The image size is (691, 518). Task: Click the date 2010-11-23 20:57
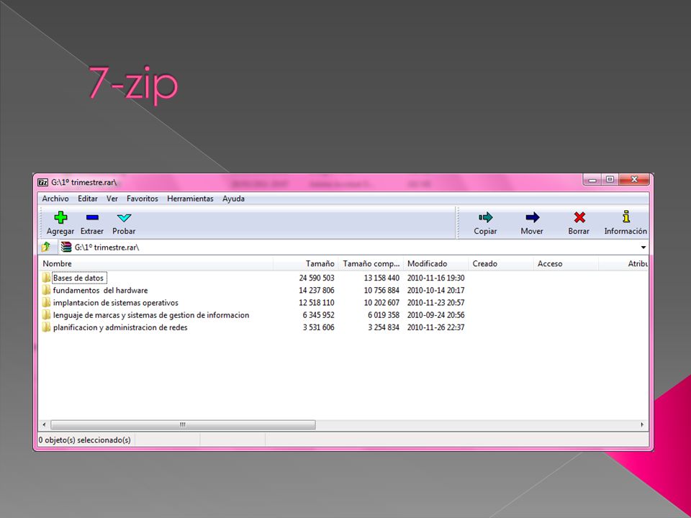click(x=436, y=303)
